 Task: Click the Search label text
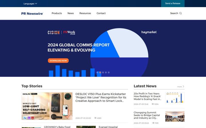coord(174,13)
